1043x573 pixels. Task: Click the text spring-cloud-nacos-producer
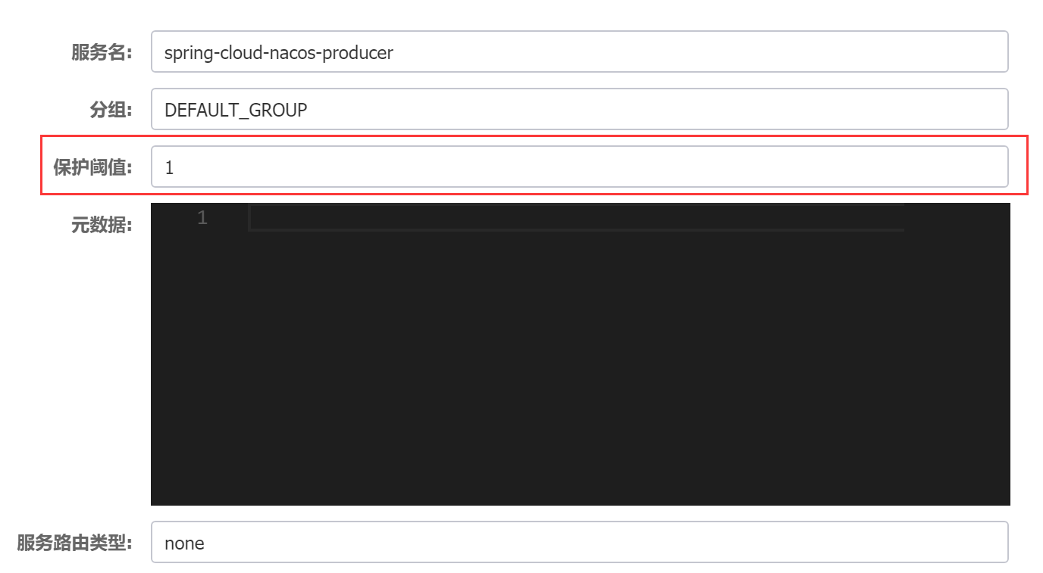pyautogui.click(x=278, y=52)
